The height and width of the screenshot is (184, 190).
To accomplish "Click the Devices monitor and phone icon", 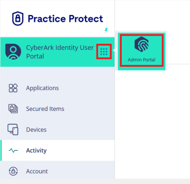I will (x=13, y=129).
